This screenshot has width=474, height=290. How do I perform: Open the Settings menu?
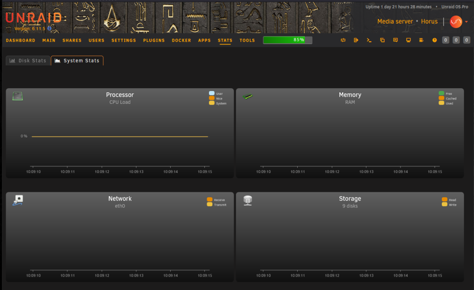pyautogui.click(x=124, y=40)
